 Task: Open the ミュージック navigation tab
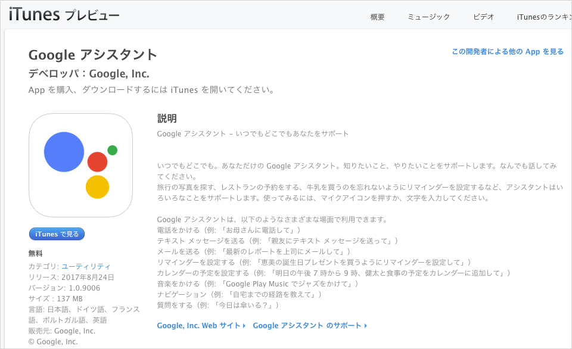pos(428,17)
